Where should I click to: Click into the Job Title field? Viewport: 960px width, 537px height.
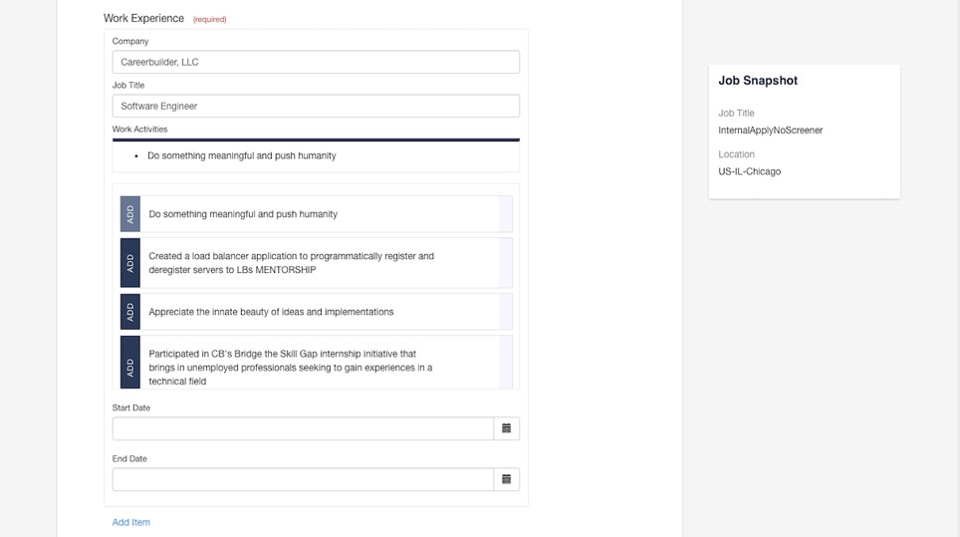click(x=315, y=106)
